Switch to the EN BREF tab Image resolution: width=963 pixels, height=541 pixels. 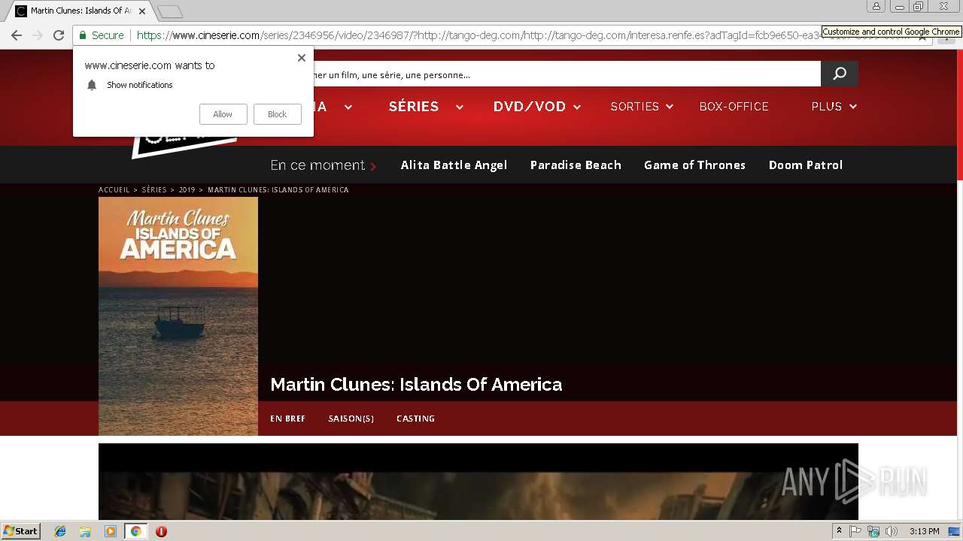[287, 419]
